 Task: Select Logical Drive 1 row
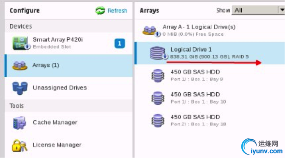click(x=210, y=53)
